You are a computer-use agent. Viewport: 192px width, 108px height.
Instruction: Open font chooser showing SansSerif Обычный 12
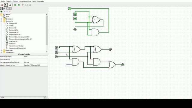pyautogui.click(x=36, y=65)
